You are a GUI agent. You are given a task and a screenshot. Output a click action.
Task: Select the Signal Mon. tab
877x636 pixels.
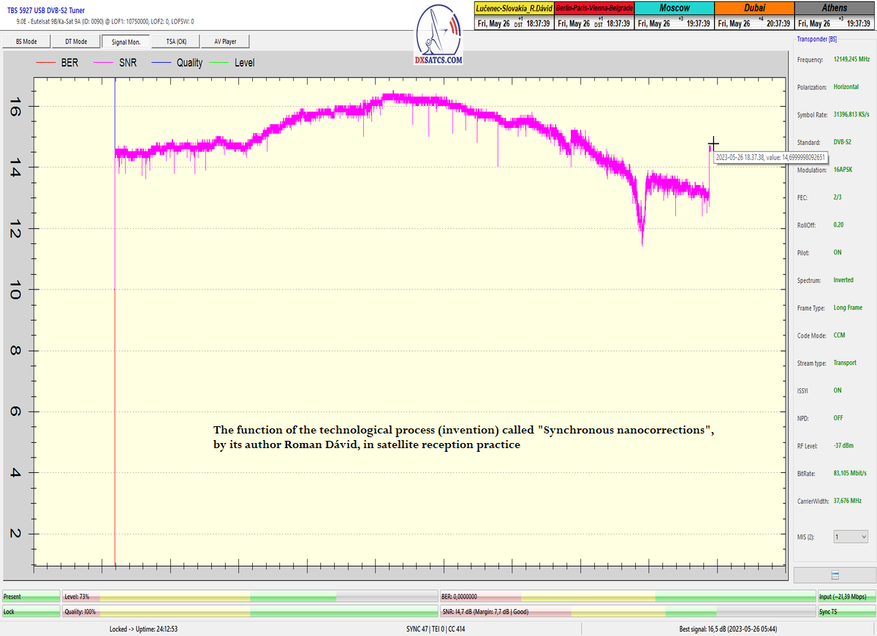pyautogui.click(x=126, y=42)
